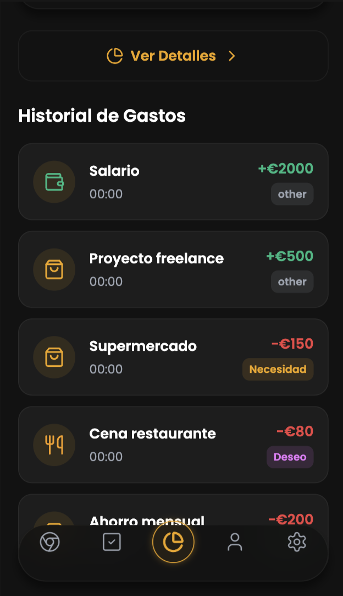Click the shopping bag icon beside Supermercado
Image resolution: width=343 pixels, height=596 pixels.
pos(54,357)
